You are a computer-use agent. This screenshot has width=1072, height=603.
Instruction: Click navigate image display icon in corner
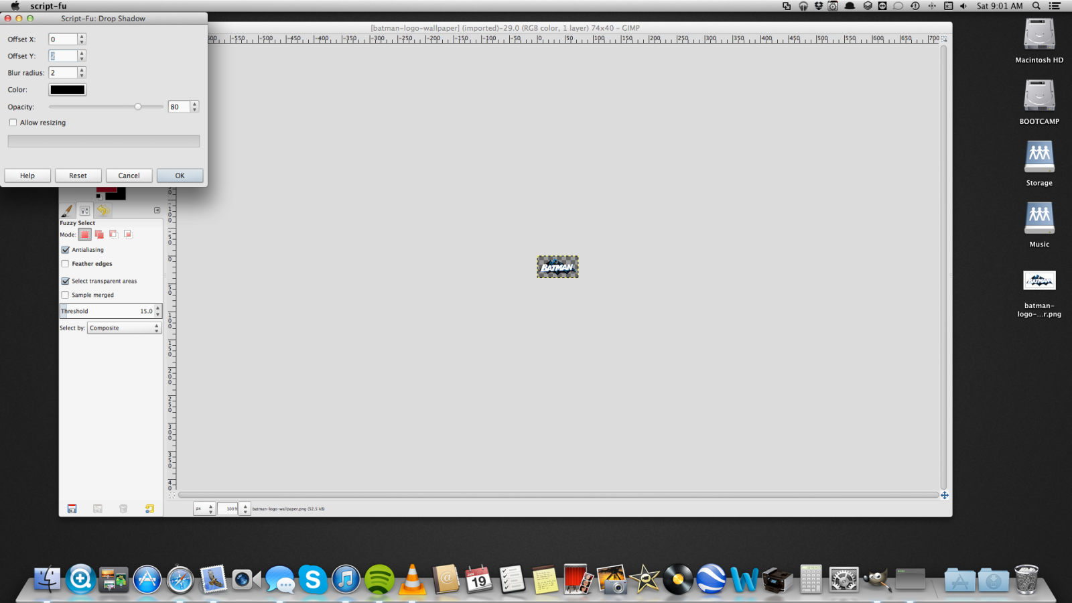(945, 495)
